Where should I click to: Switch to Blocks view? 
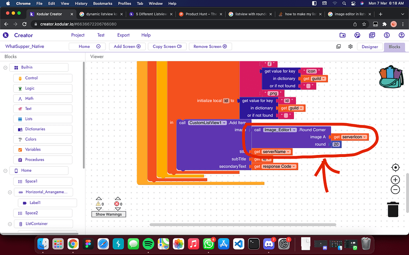coord(394,47)
